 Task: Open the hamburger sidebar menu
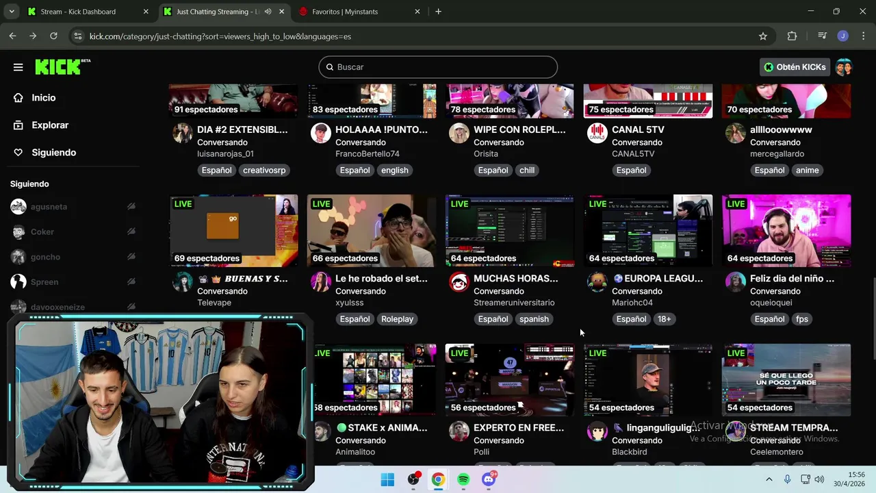point(18,67)
